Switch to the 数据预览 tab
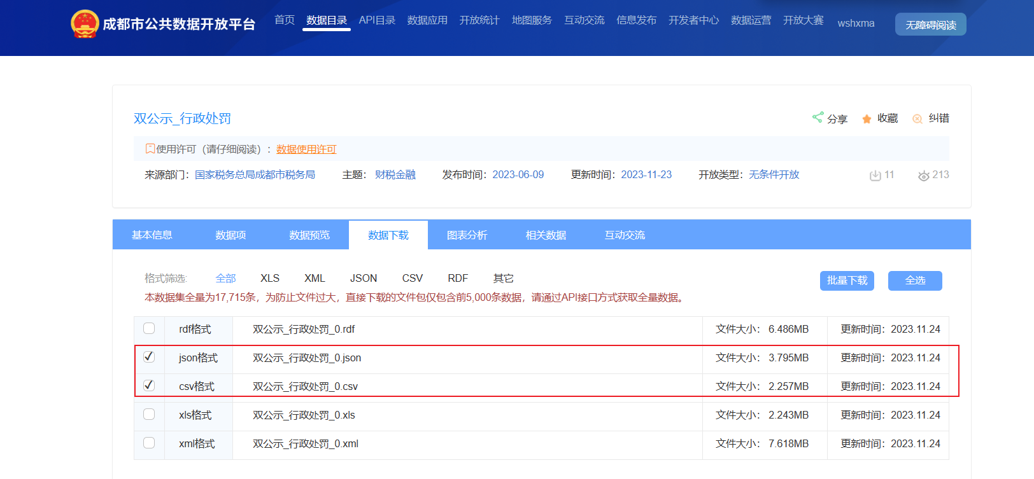This screenshot has height=479, width=1034. pos(309,235)
